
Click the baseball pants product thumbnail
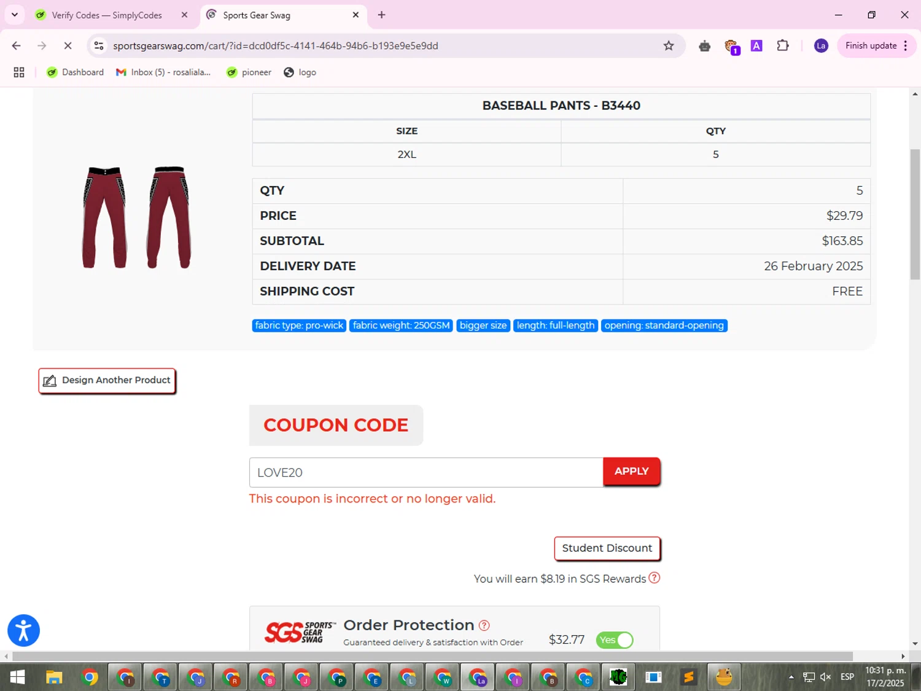[x=136, y=216]
